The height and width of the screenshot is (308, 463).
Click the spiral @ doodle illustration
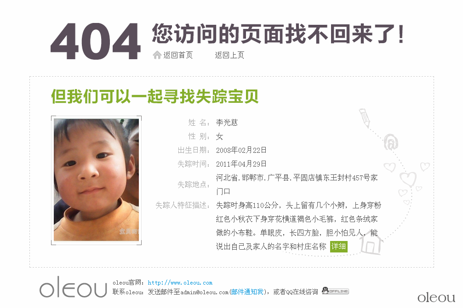tap(391, 142)
